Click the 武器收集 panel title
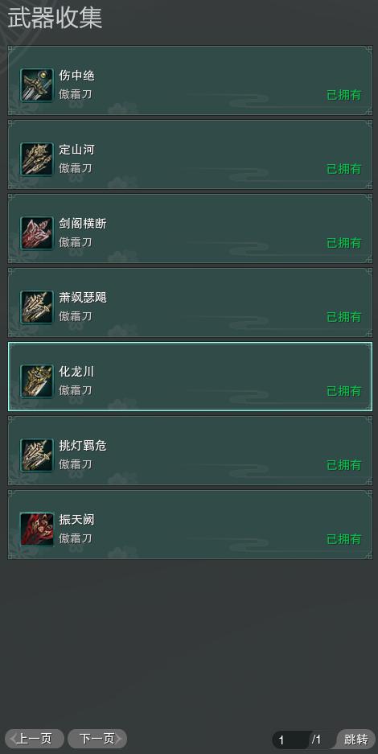The width and height of the screenshot is (378, 754). (x=55, y=18)
